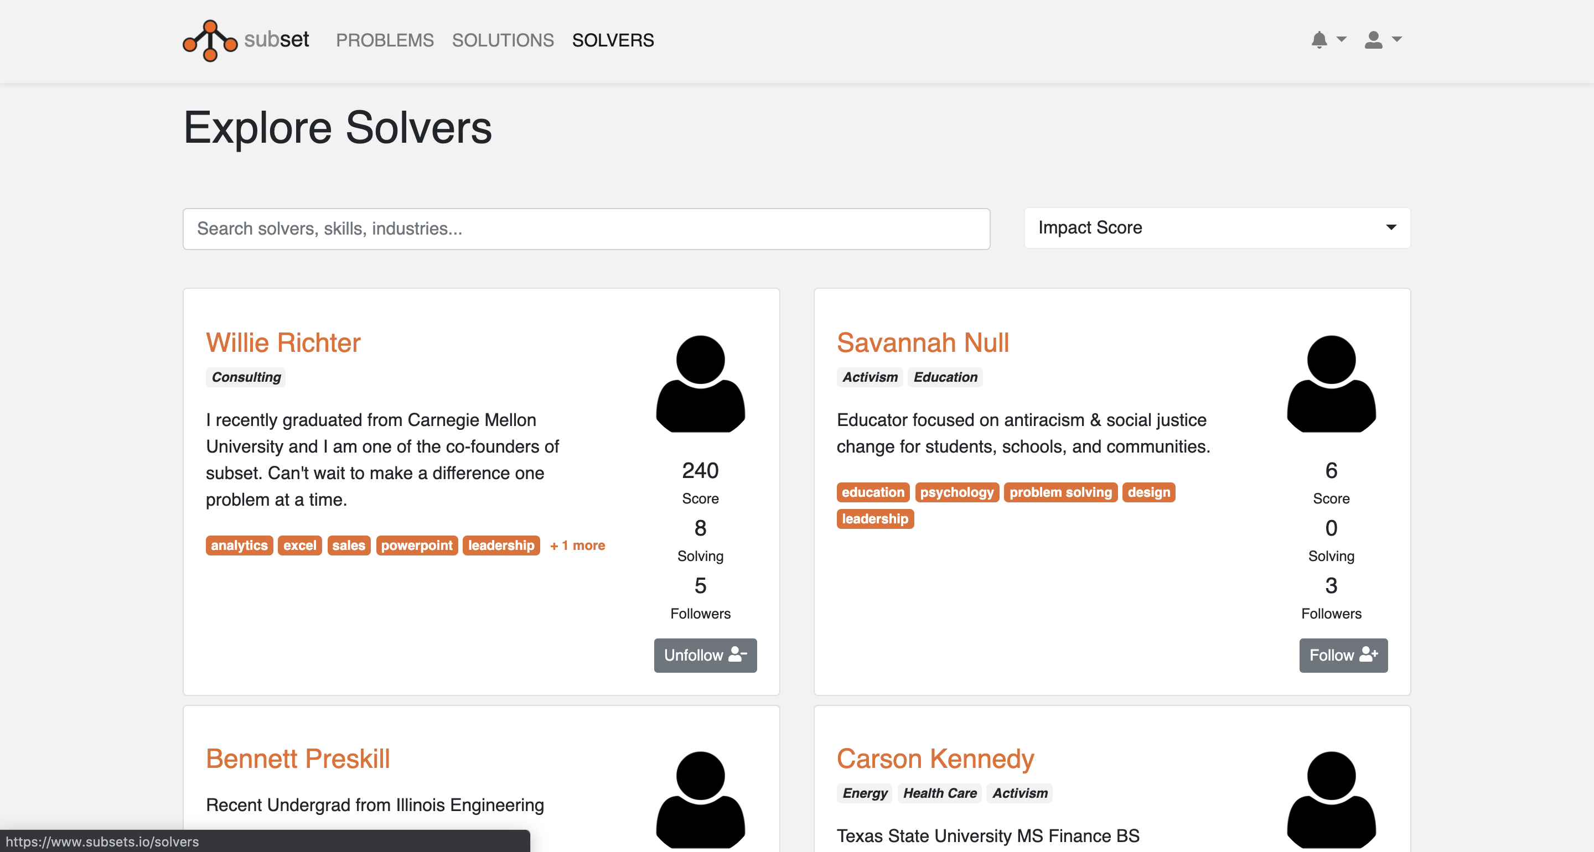Click the 'analytics' skill tag
Screen dimensions: 1594x852
click(x=239, y=545)
